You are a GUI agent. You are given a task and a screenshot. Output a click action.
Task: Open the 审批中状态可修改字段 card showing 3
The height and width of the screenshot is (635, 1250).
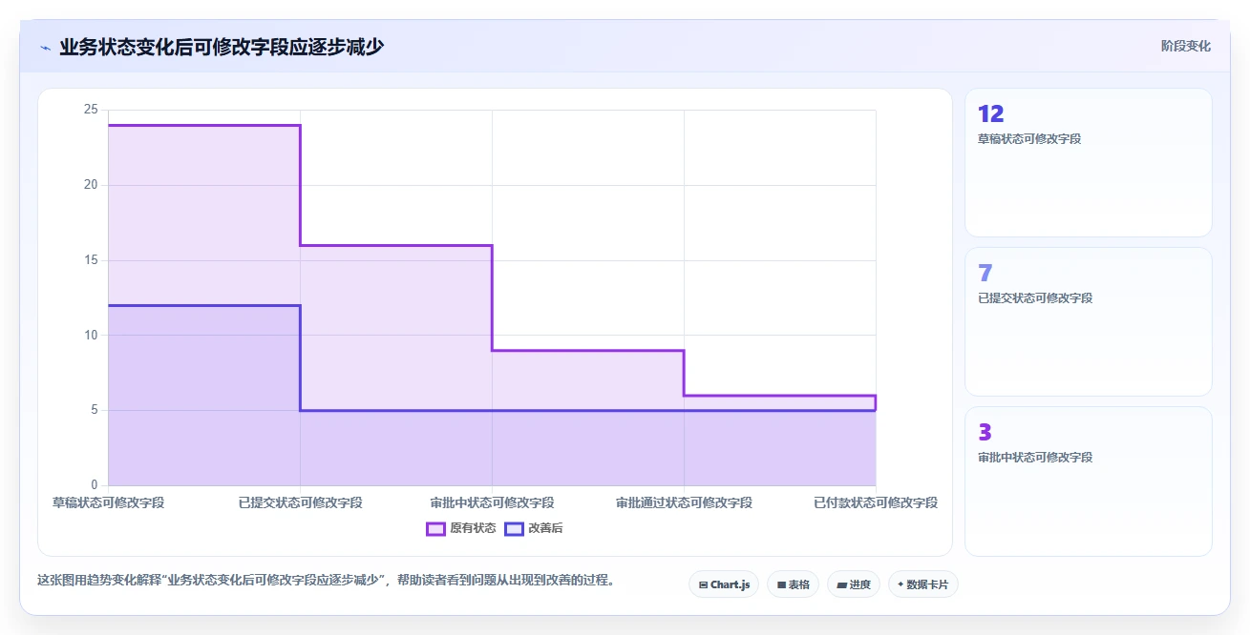coord(1089,481)
